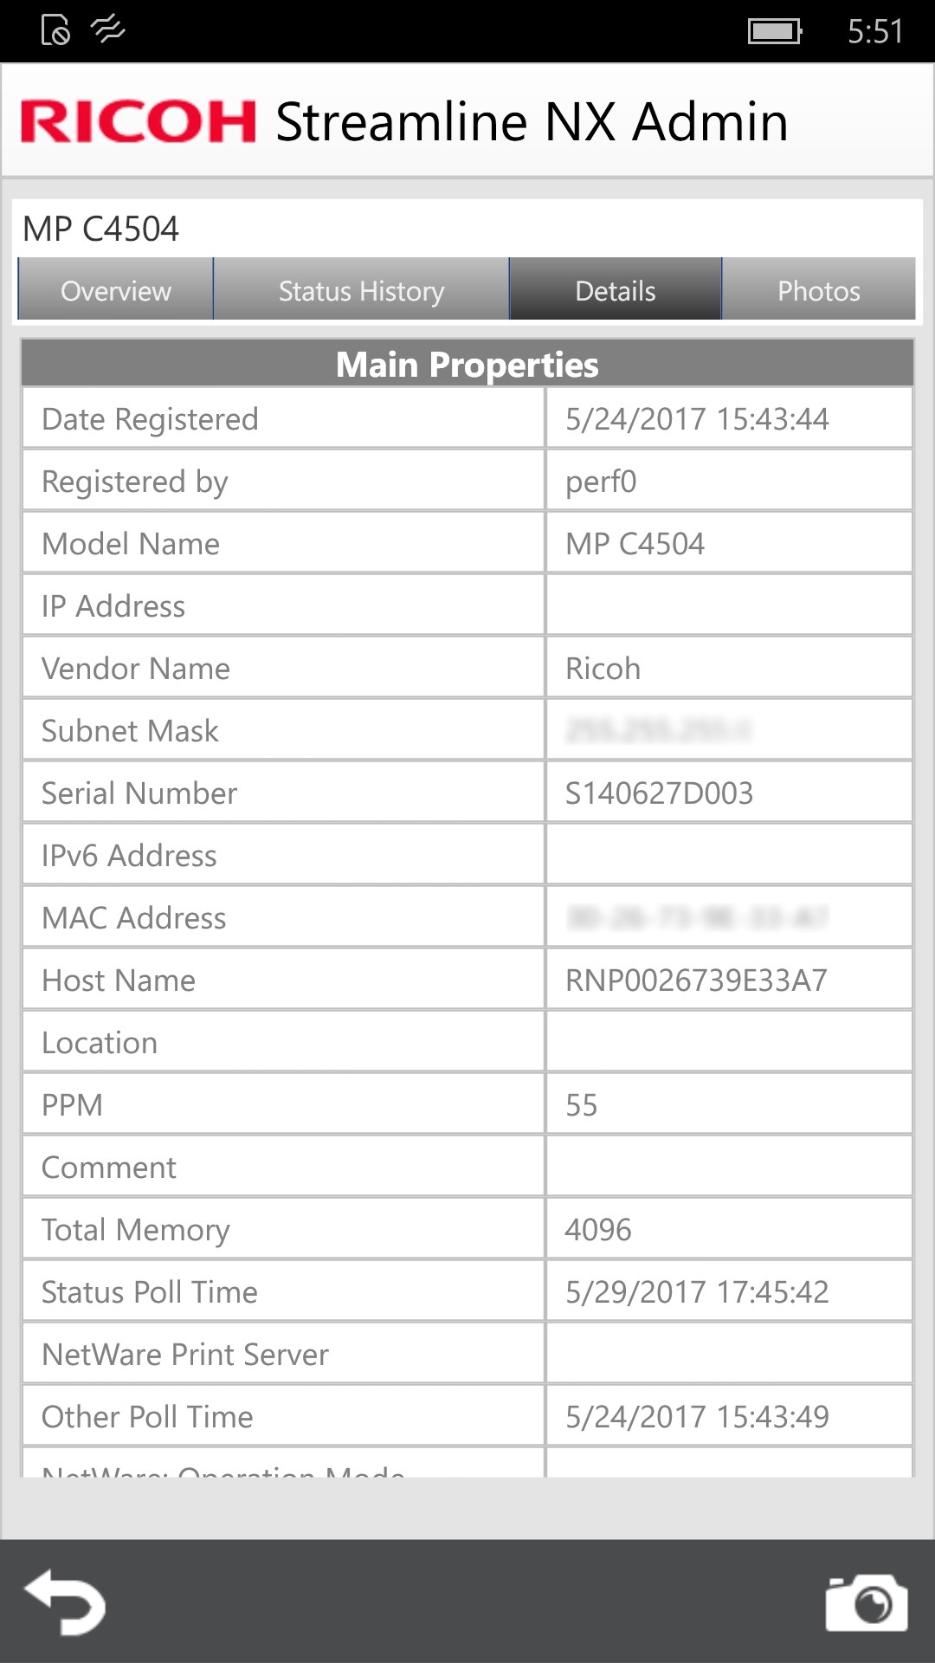935x1663 pixels.
Task: Select the Host Name value RNP0026739E33A7
Action: [x=696, y=980]
